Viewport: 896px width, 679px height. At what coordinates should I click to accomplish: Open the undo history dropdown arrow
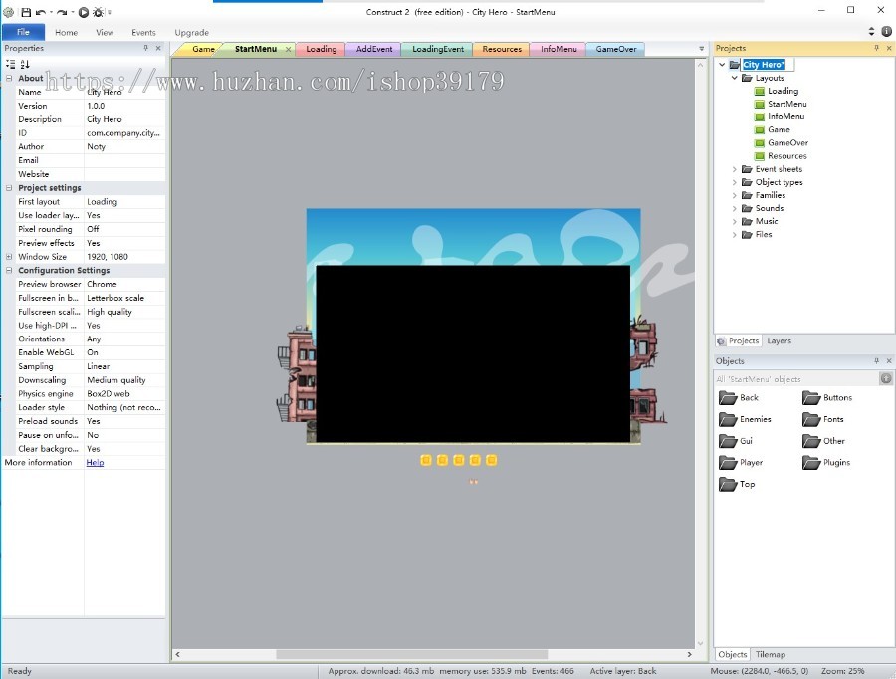pyautogui.click(x=51, y=12)
